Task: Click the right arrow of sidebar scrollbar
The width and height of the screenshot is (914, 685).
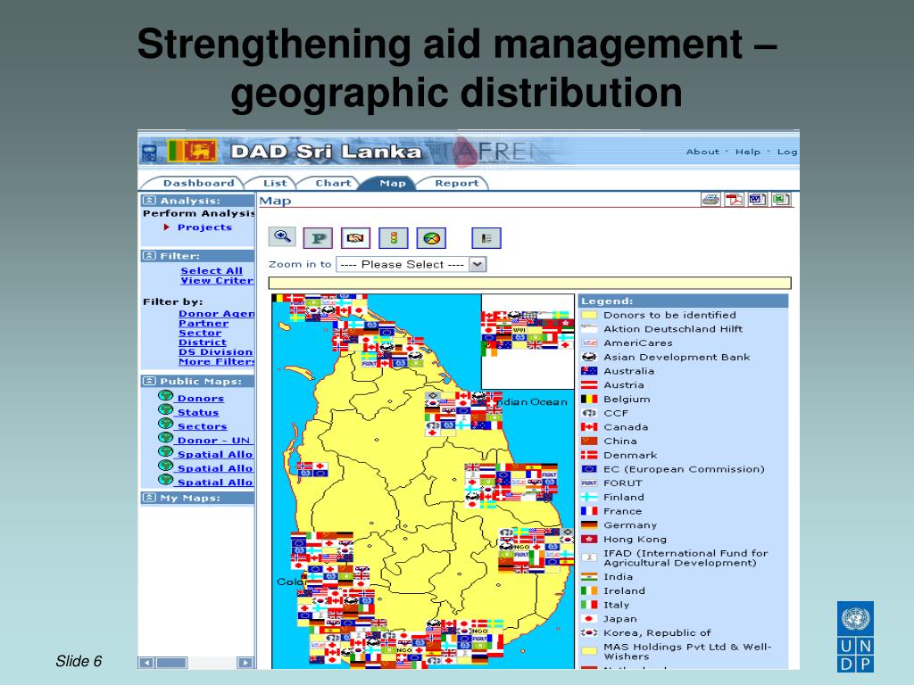Action: (x=246, y=663)
